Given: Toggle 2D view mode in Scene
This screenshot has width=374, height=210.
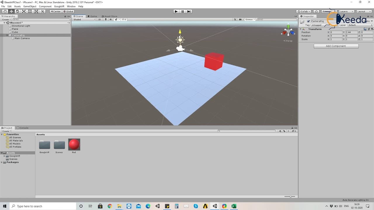Looking at the screenshot, I should point(99,20).
